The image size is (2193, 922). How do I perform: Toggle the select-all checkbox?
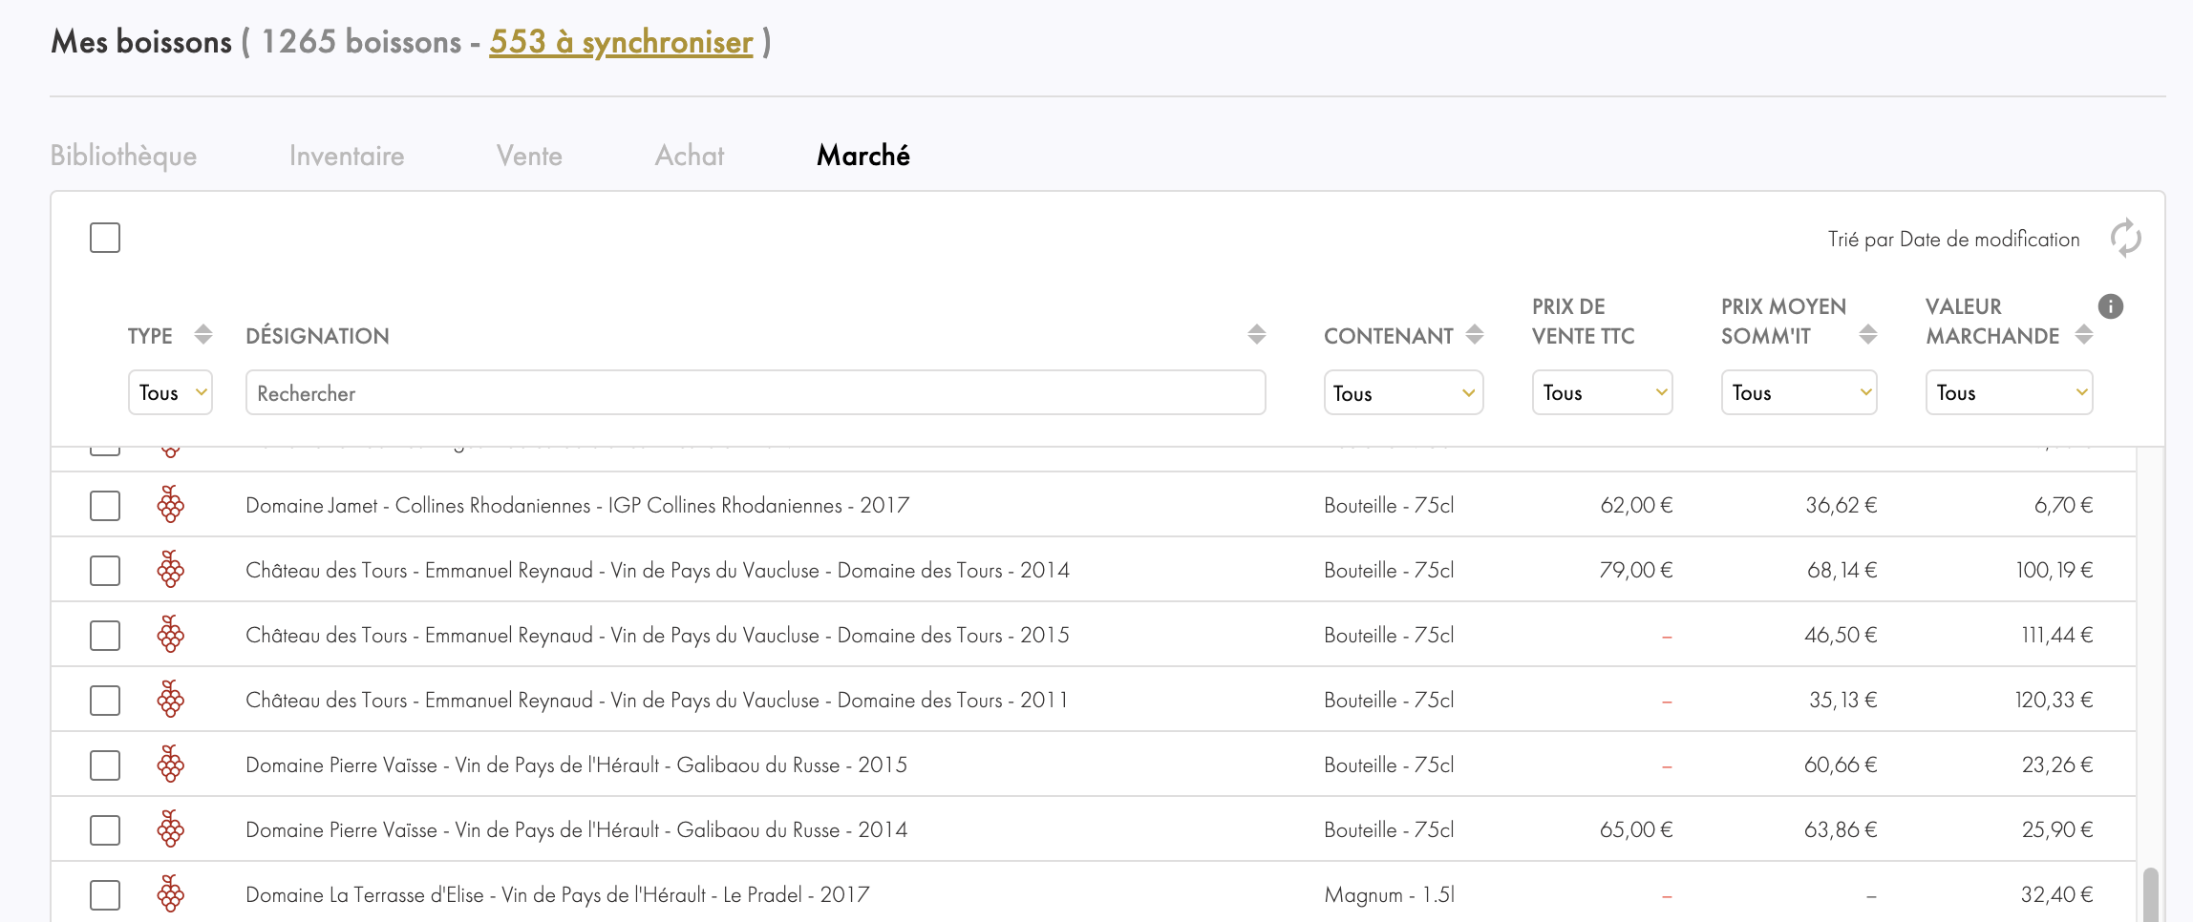click(105, 238)
